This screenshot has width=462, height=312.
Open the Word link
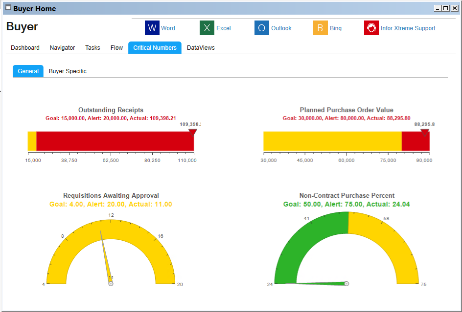(168, 28)
